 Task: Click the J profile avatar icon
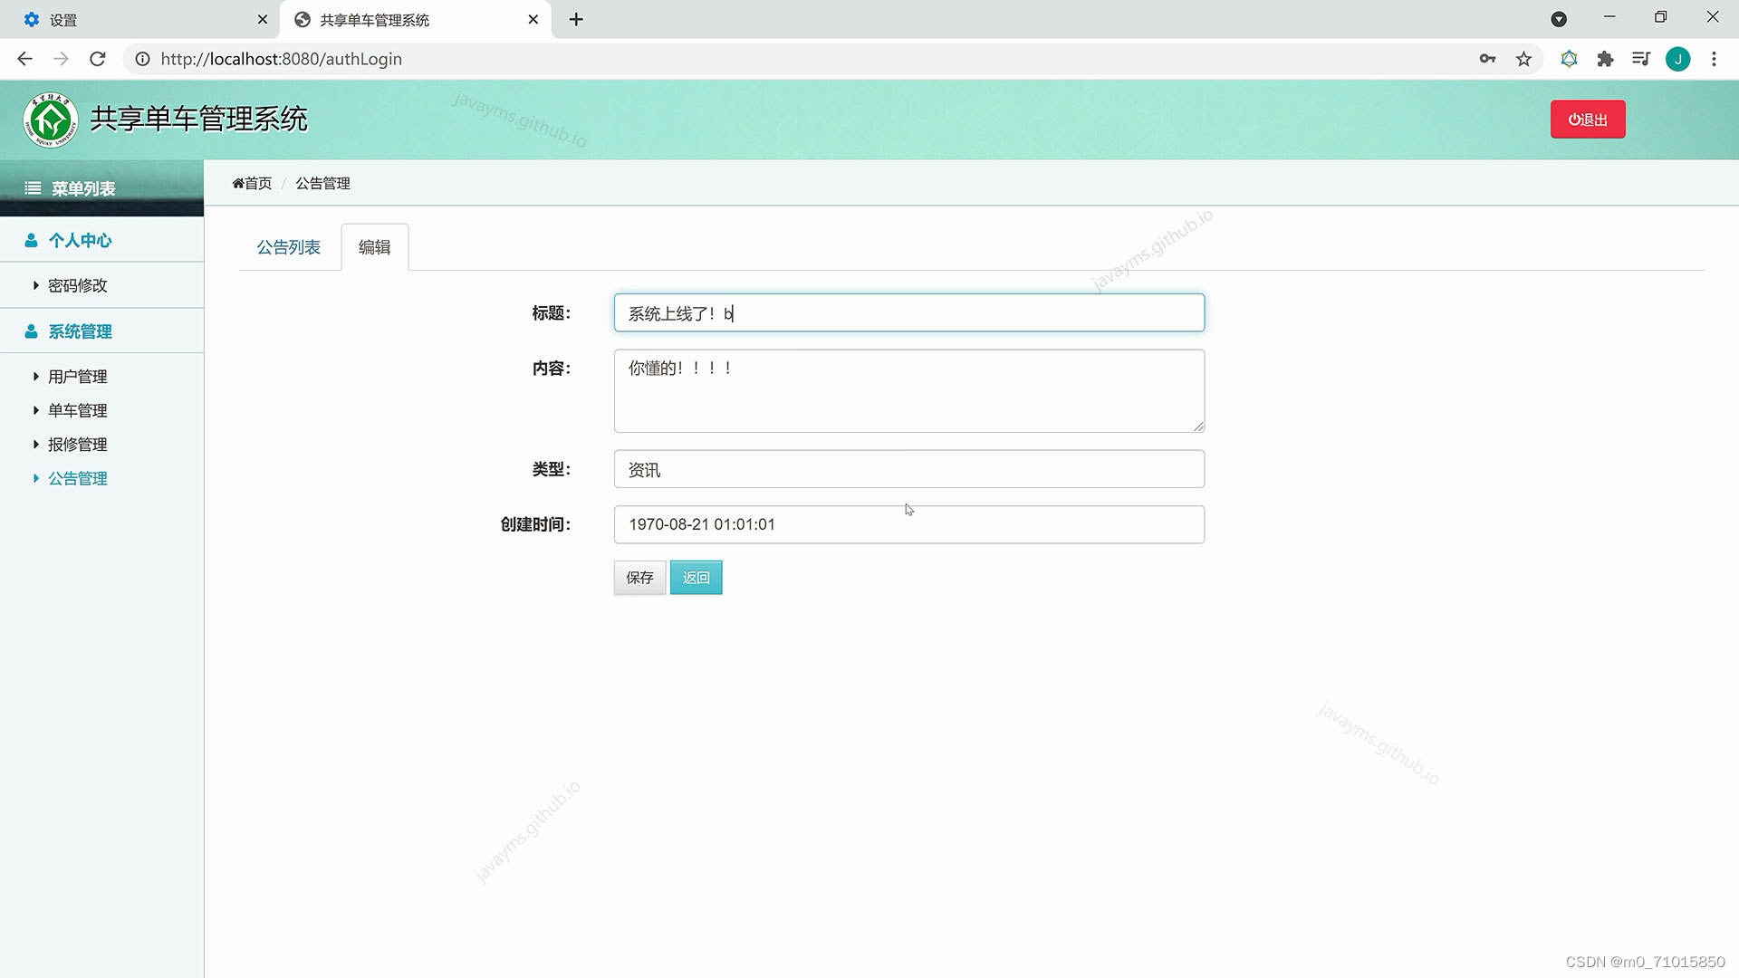[x=1677, y=59]
